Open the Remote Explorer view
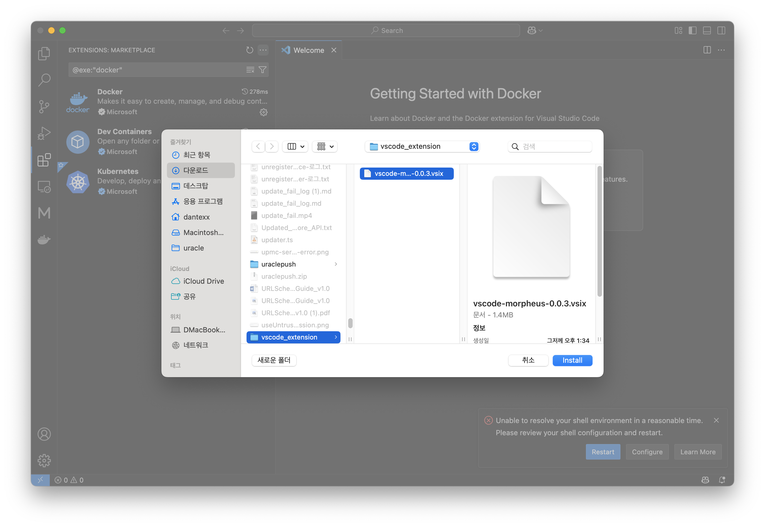765x527 pixels. coord(44,187)
